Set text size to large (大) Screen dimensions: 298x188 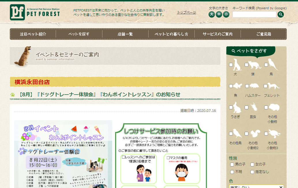pyautogui.click(x=211, y=14)
